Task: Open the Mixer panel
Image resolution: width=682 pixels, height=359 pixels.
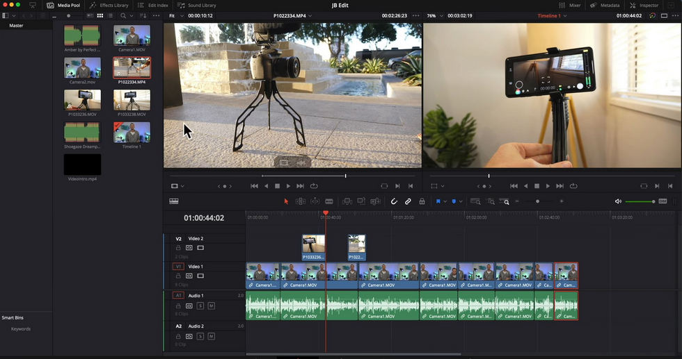Action: coord(569,5)
